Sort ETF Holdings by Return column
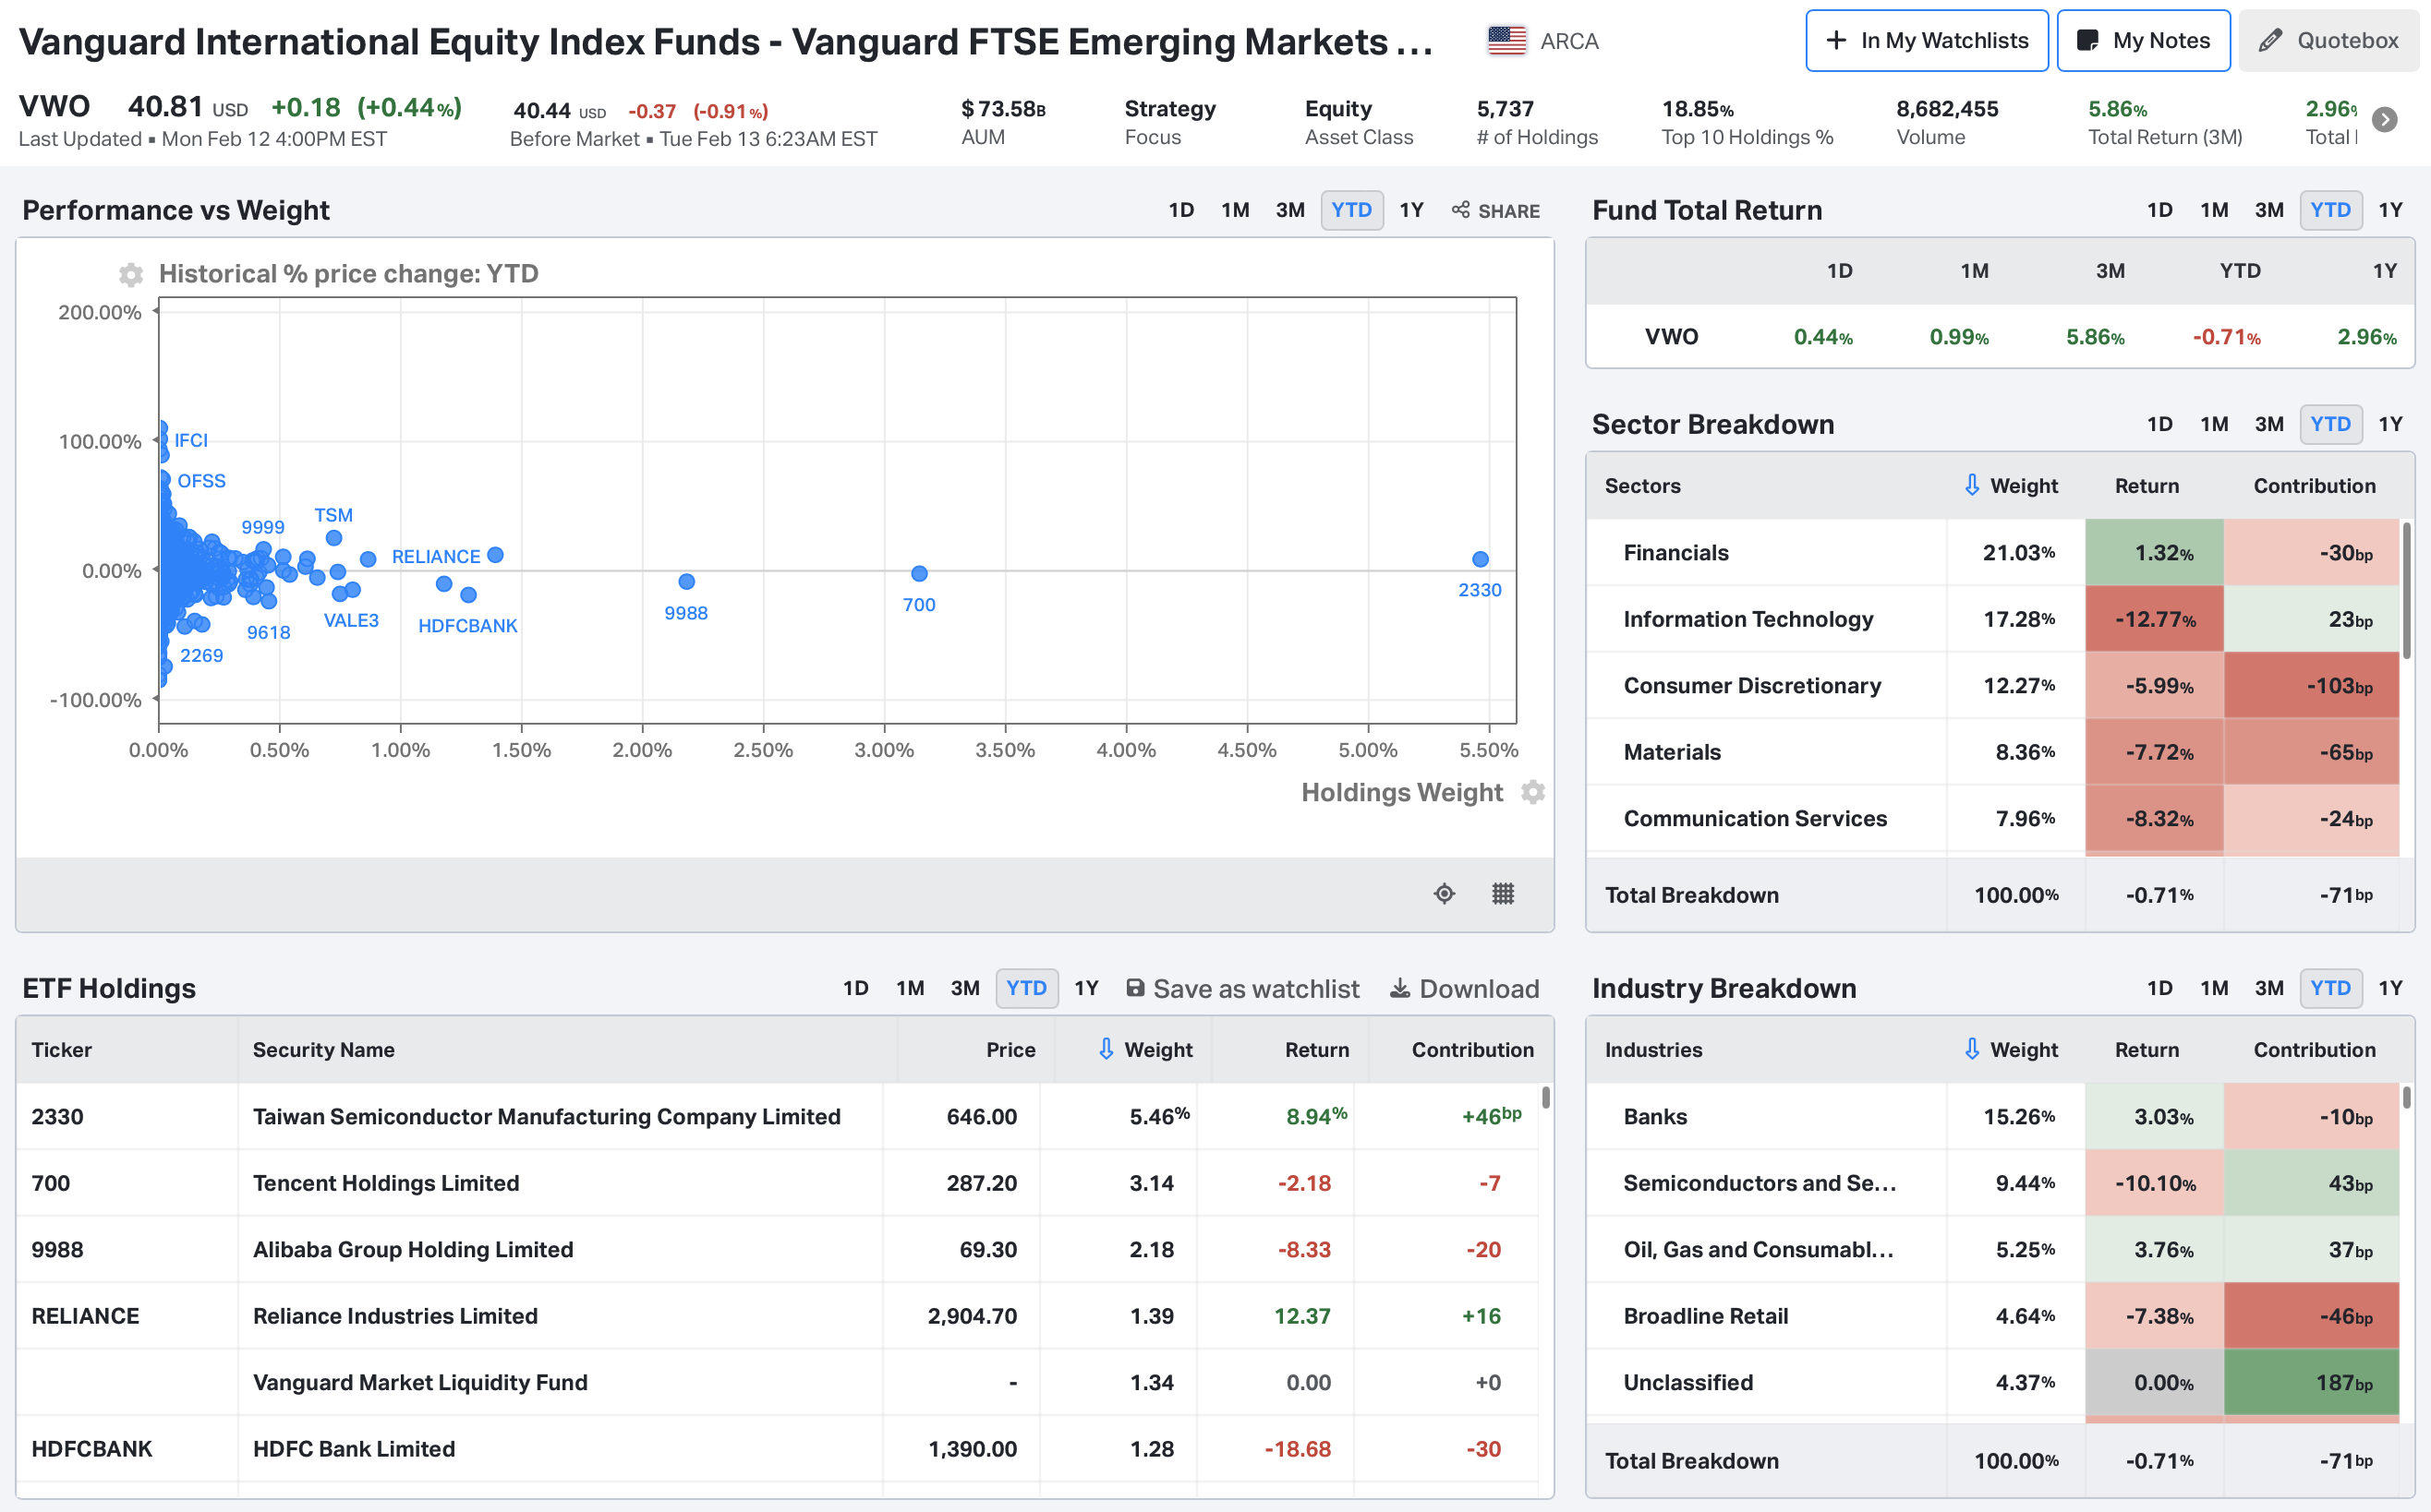 1316,1049
